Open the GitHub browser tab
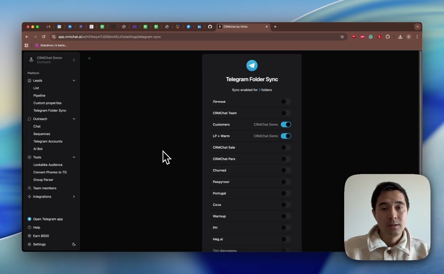This screenshot has height=274, width=444. [x=210, y=27]
